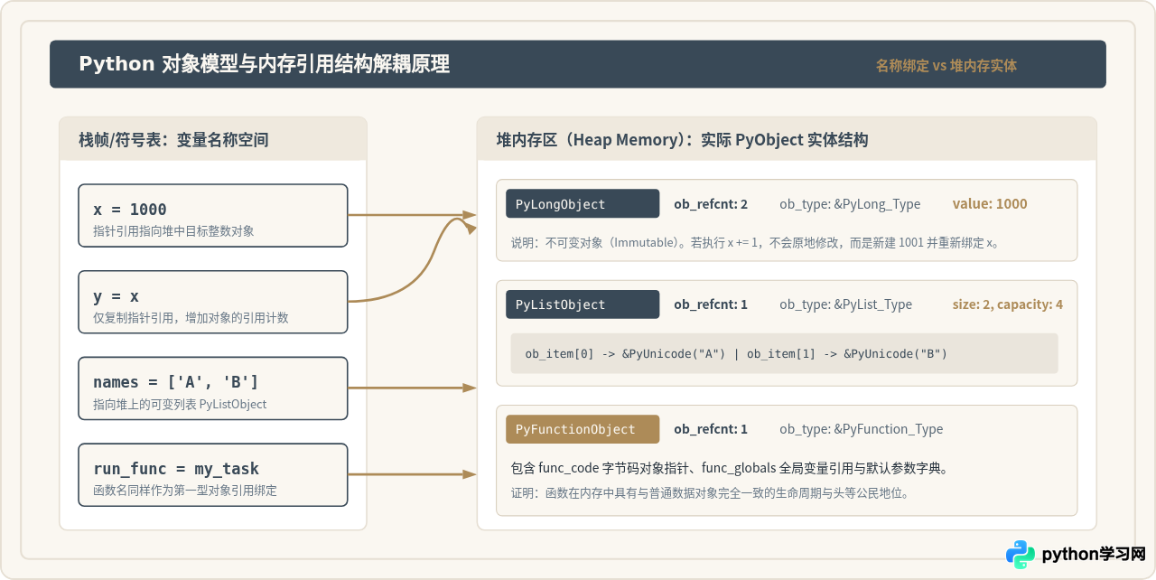Click 'ob_type: &PyFunction_Type' text
1156x580 pixels.
click(x=862, y=429)
